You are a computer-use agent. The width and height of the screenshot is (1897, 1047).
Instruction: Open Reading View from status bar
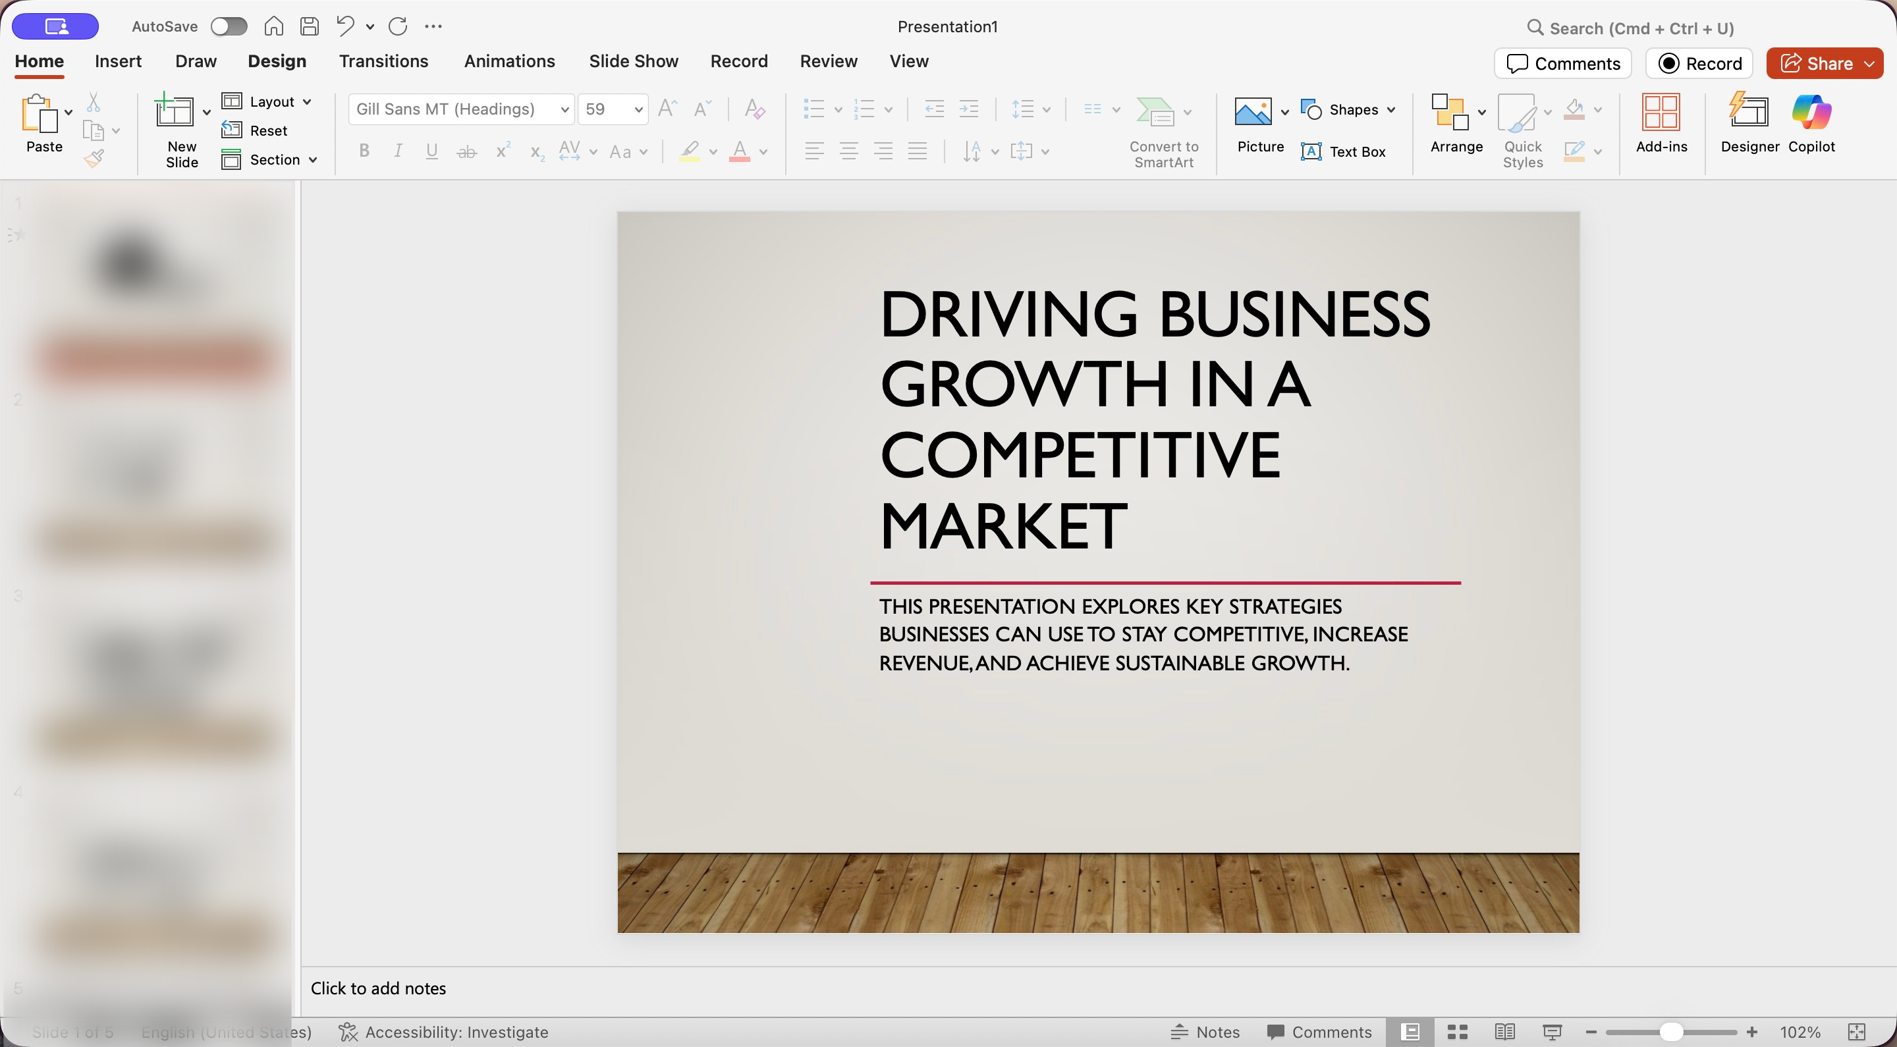(1504, 1032)
